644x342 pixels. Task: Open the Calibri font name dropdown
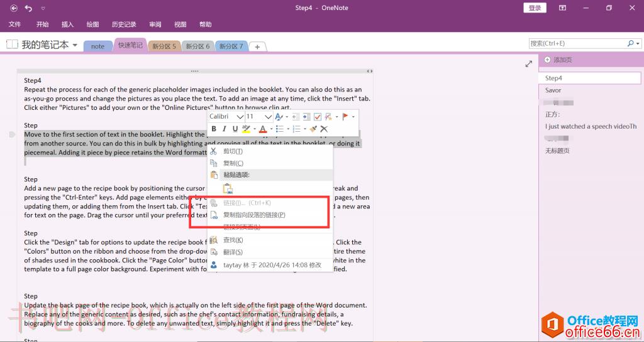pyautogui.click(x=240, y=117)
